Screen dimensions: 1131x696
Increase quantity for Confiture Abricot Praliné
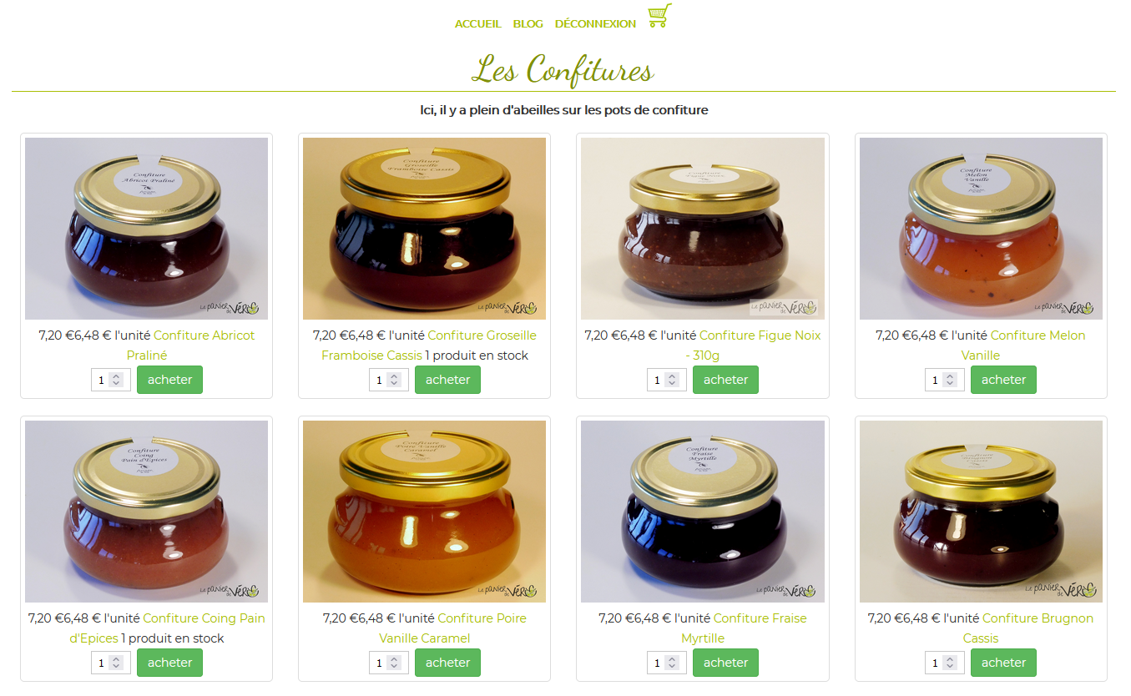(x=116, y=376)
